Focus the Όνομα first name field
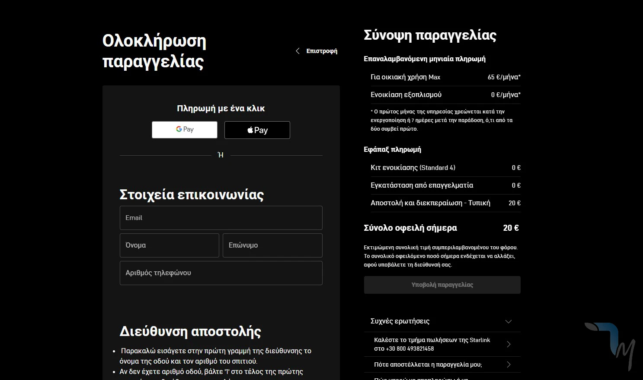 (170, 245)
